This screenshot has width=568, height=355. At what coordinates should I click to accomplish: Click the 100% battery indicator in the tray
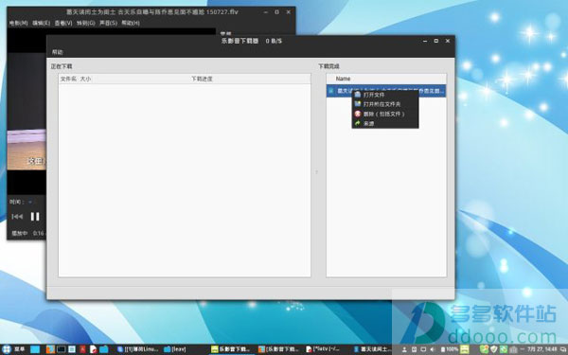tap(449, 349)
